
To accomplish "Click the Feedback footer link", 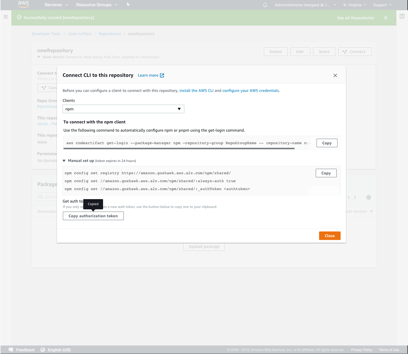I will [x=22, y=350].
